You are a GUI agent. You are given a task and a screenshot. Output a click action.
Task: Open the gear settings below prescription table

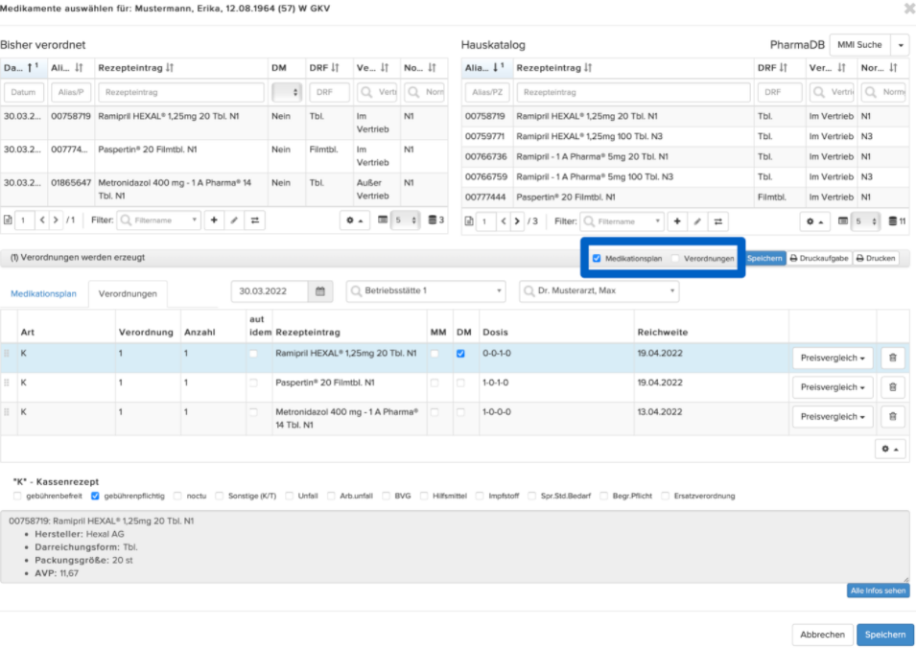click(890, 449)
